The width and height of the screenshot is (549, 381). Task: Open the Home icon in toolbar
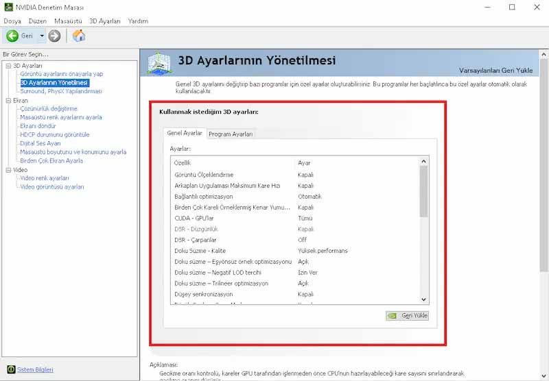coord(79,36)
